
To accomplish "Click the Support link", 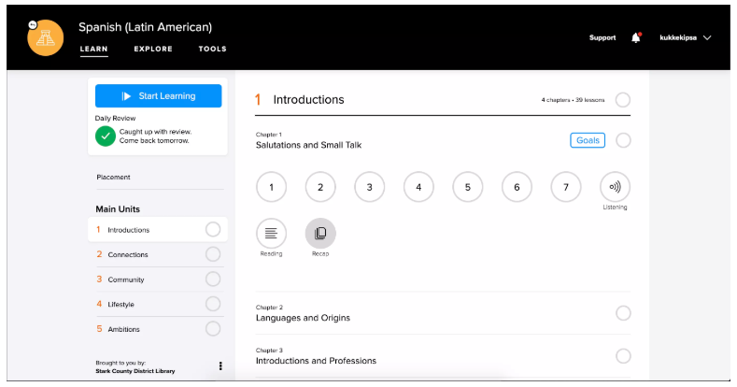I will click(x=602, y=37).
